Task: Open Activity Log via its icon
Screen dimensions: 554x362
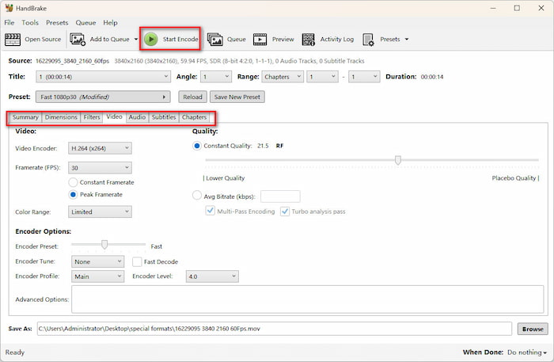Action: 308,40
